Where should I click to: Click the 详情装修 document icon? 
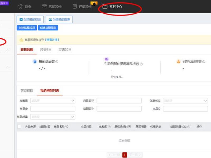[75, 6]
